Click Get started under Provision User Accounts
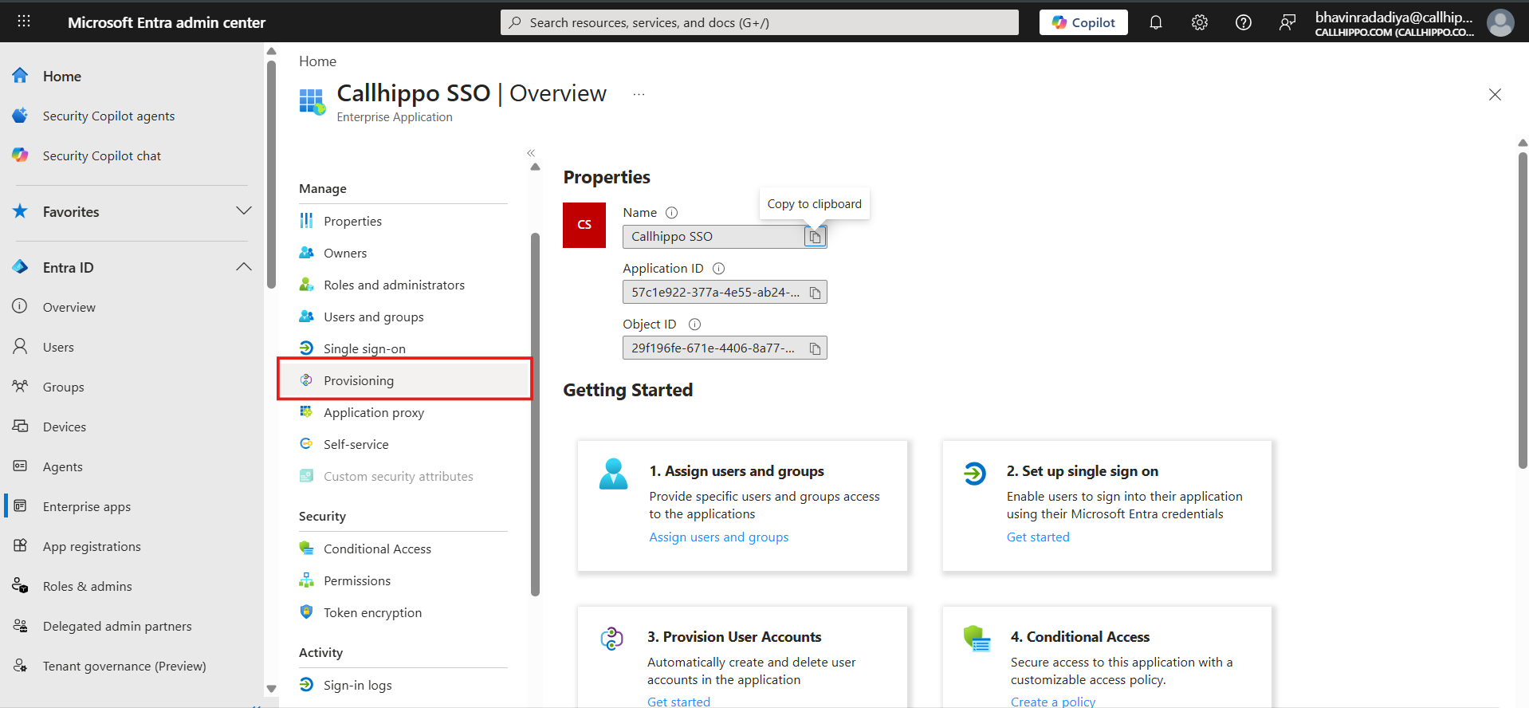The width and height of the screenshot is (1529, 708). click(x=678, y=702)
